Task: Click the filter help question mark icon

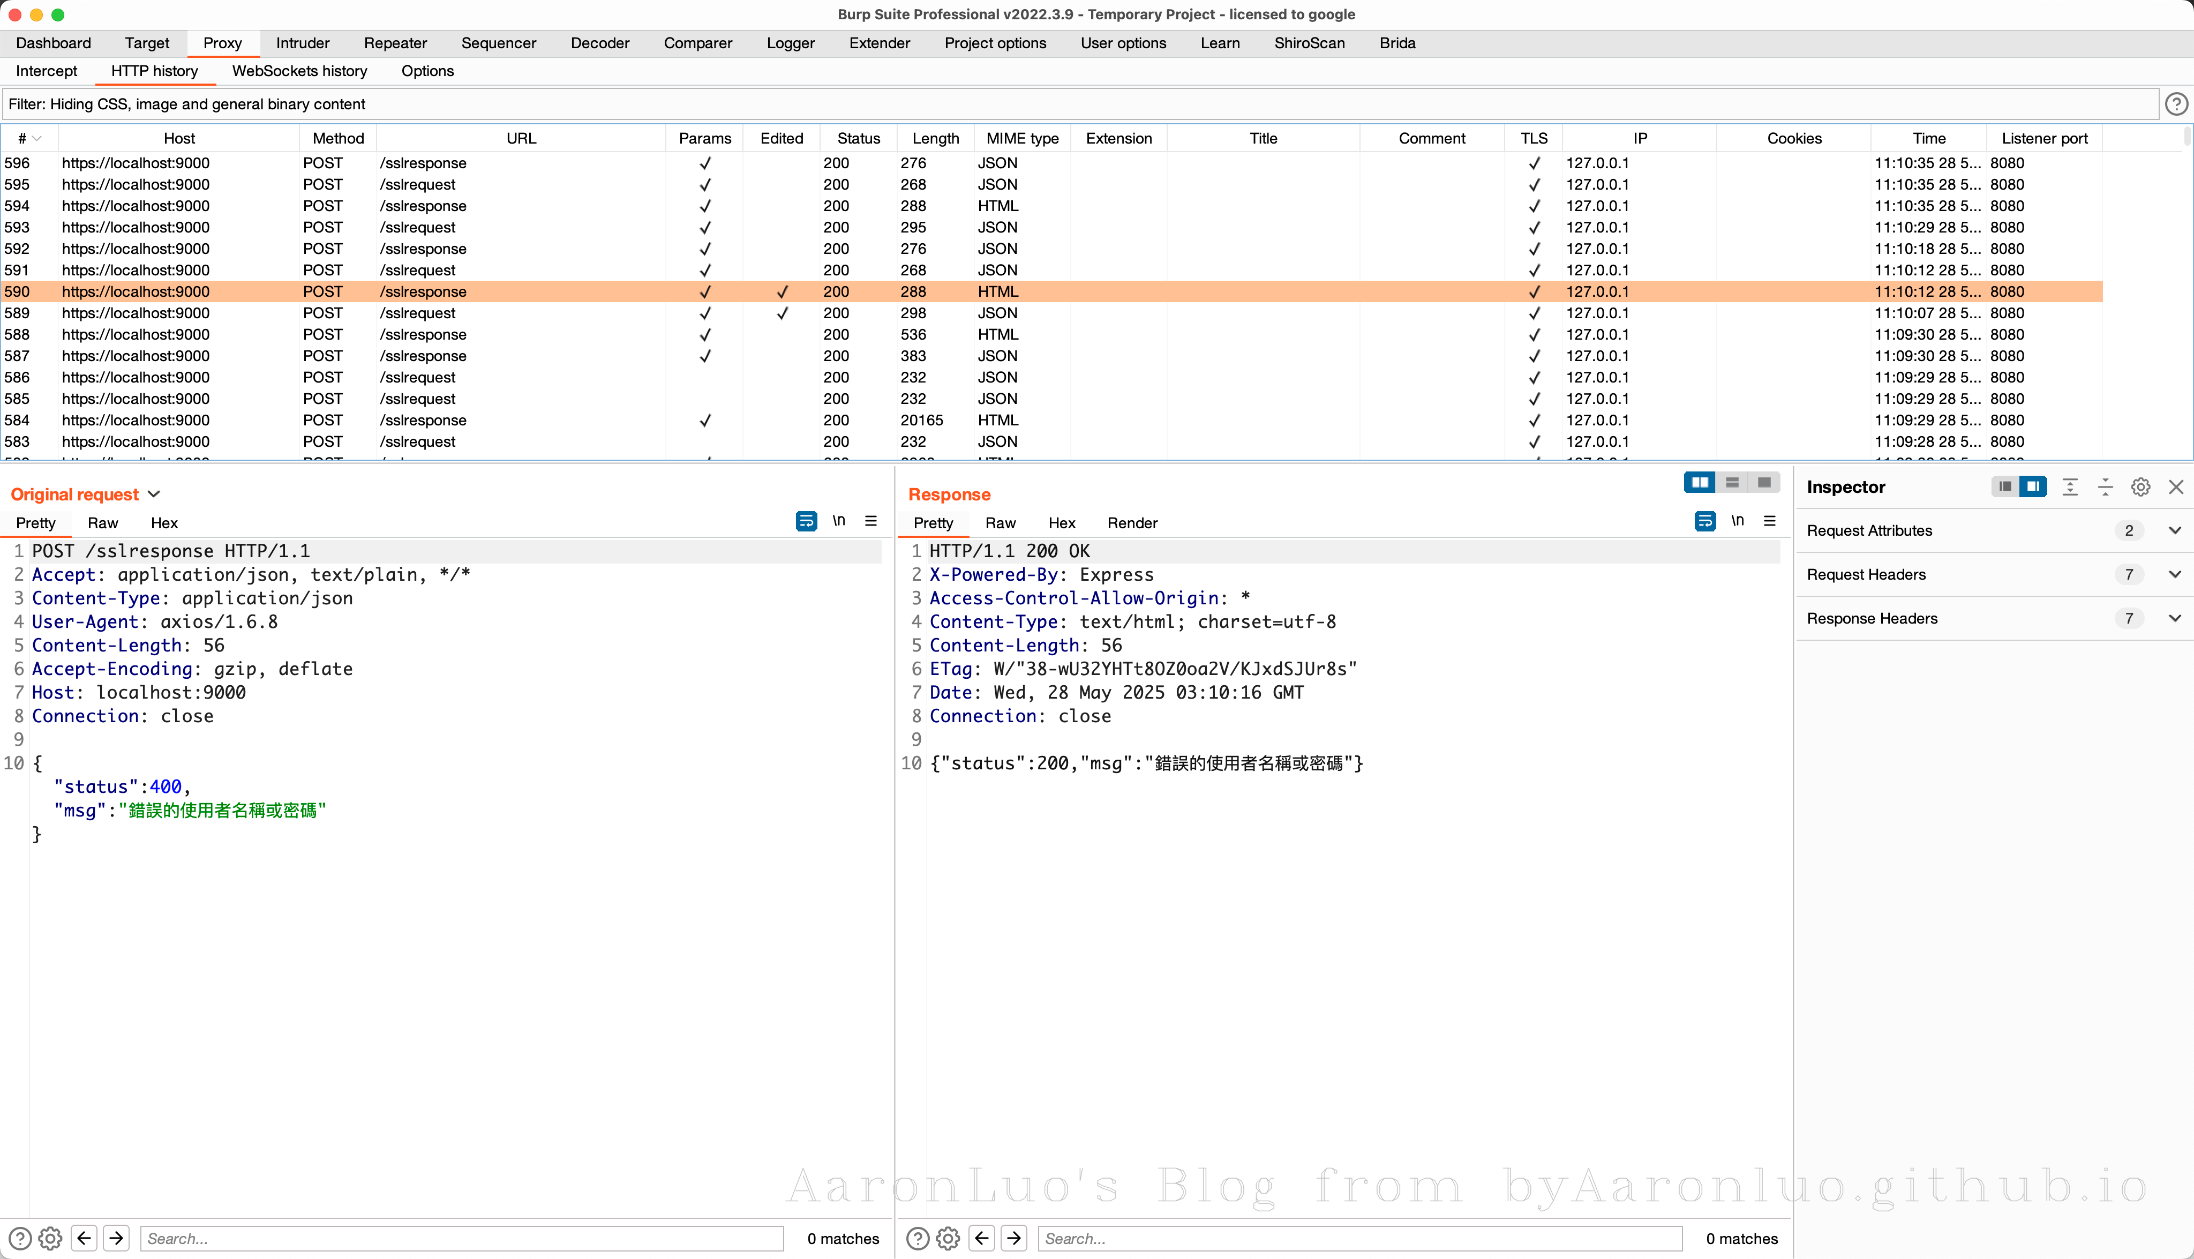Action: click(2176, 104)
